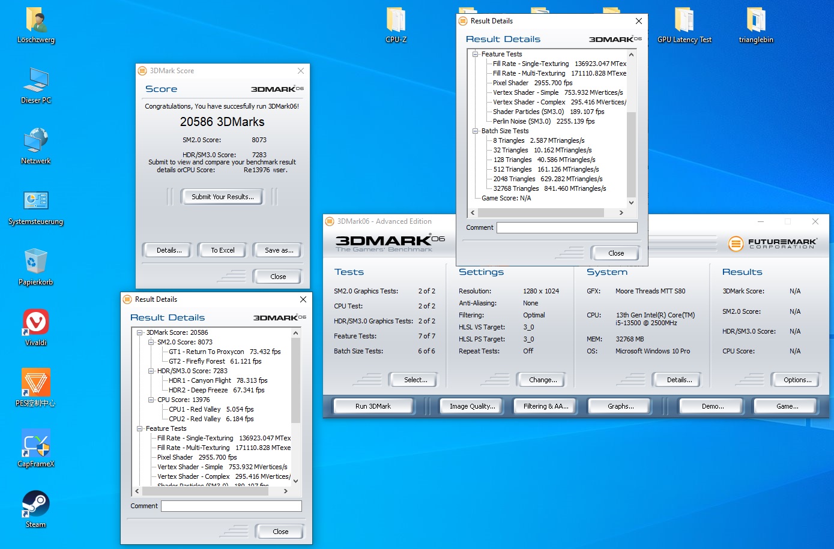Viewport: 834px width, 549px height.
Task: Launch the Demo button
Action: [712, 406]
